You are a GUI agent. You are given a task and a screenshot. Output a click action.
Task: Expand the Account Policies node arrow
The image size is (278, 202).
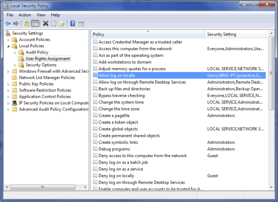pyautogui.click(x=8, y=40)
